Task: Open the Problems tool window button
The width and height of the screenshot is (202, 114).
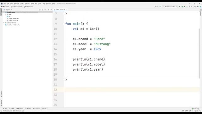Action: [x=20, y=109]
